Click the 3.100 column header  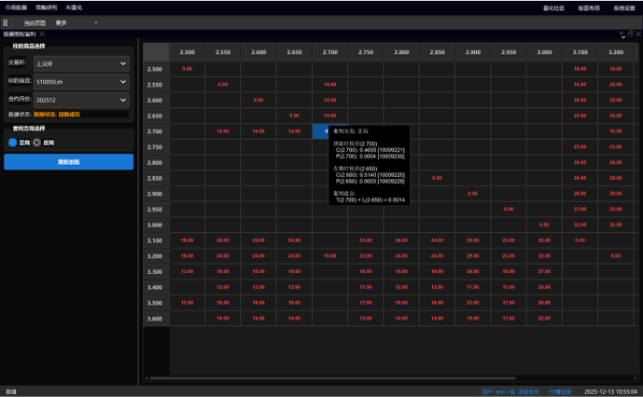tap(580, 52)
